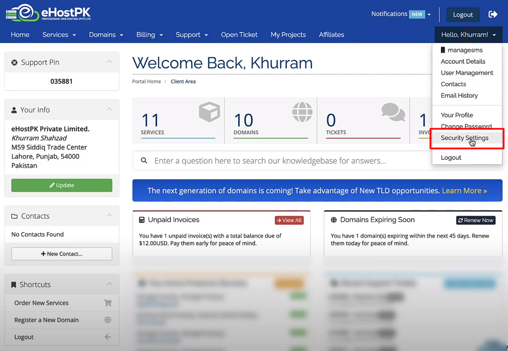Click the globe icon beside Register a New Domain
This screenshot has height=351, width=508.
(108, 320)
